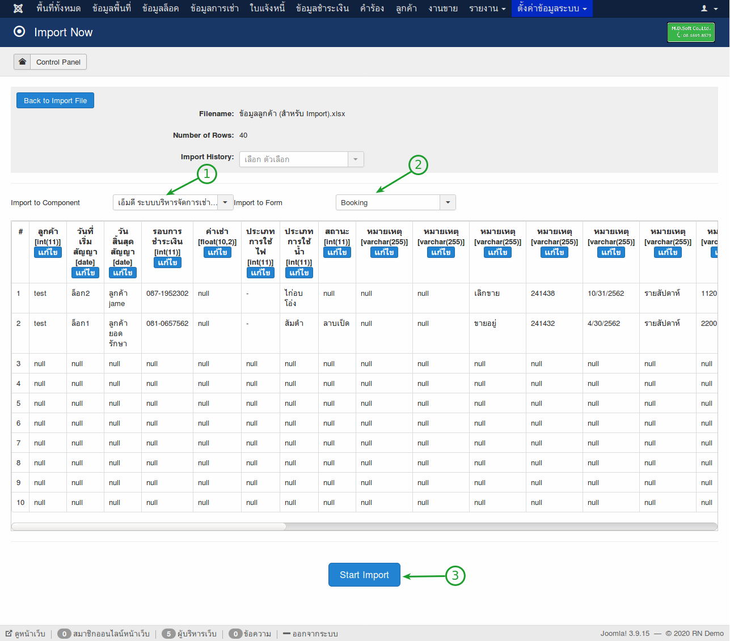Click Back to Import File button
This screenshot has height=641, width=730.
coord(55,100)
